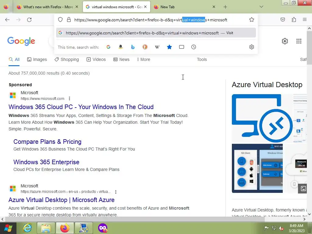Open Firefox extensions menu
This screenshot has height=234, width=312.
[294, 19]
